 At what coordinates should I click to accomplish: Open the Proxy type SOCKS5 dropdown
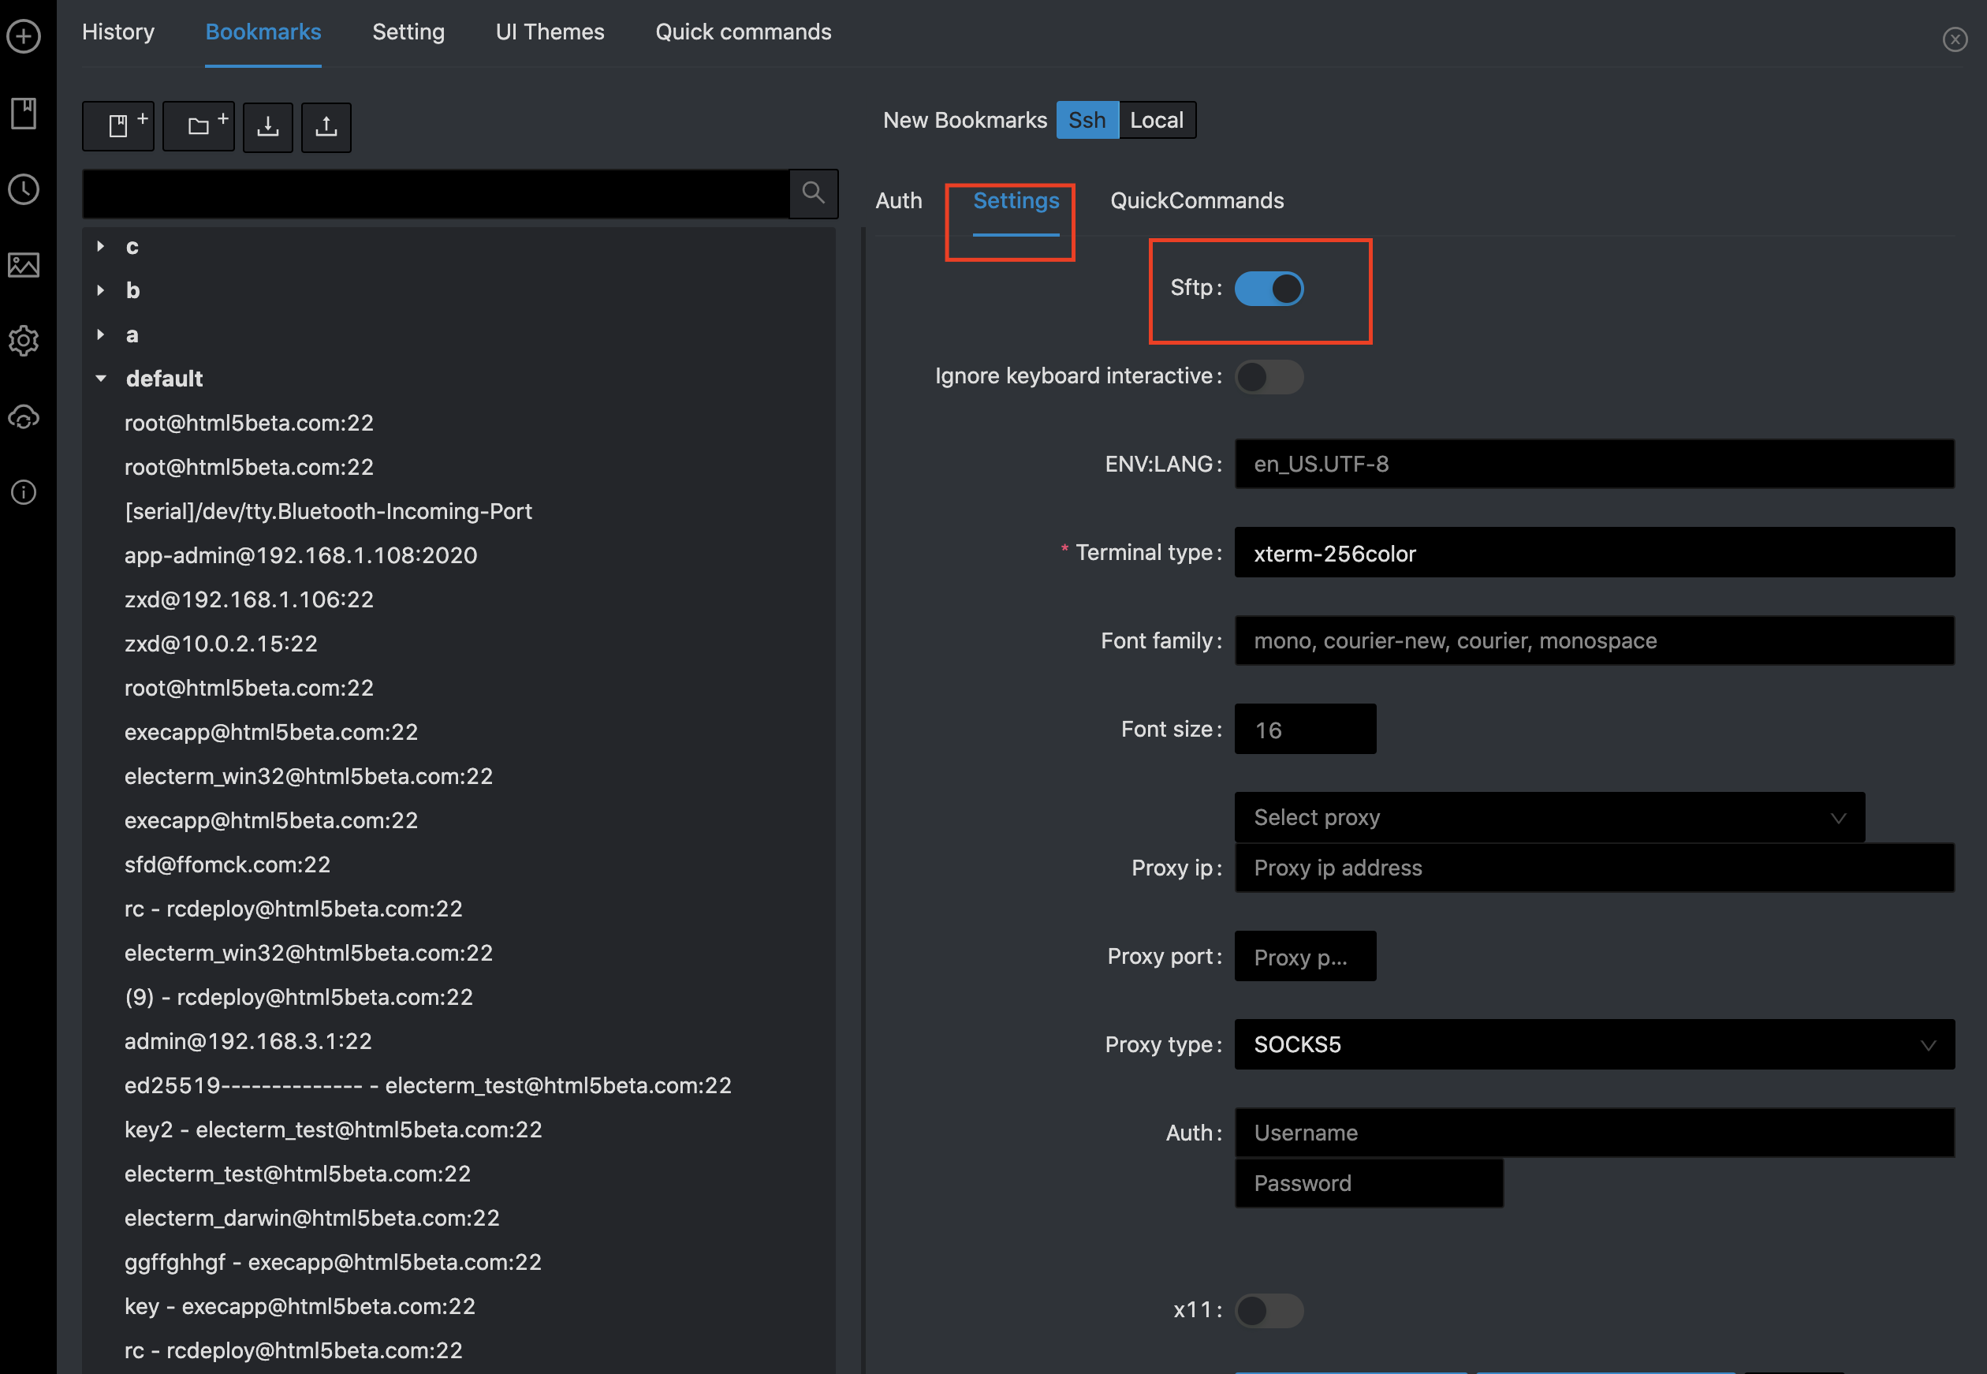(1594, 1044)
